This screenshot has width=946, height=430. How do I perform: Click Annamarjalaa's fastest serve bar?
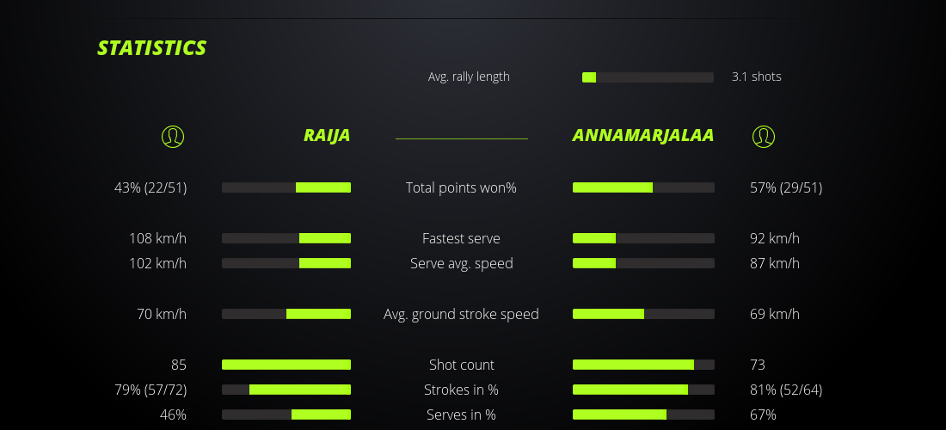click(x=643, y=238)
